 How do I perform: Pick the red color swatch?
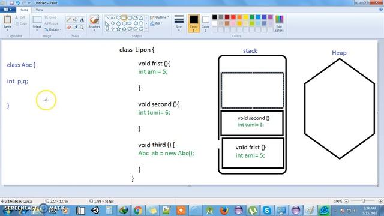pos(233,17)
